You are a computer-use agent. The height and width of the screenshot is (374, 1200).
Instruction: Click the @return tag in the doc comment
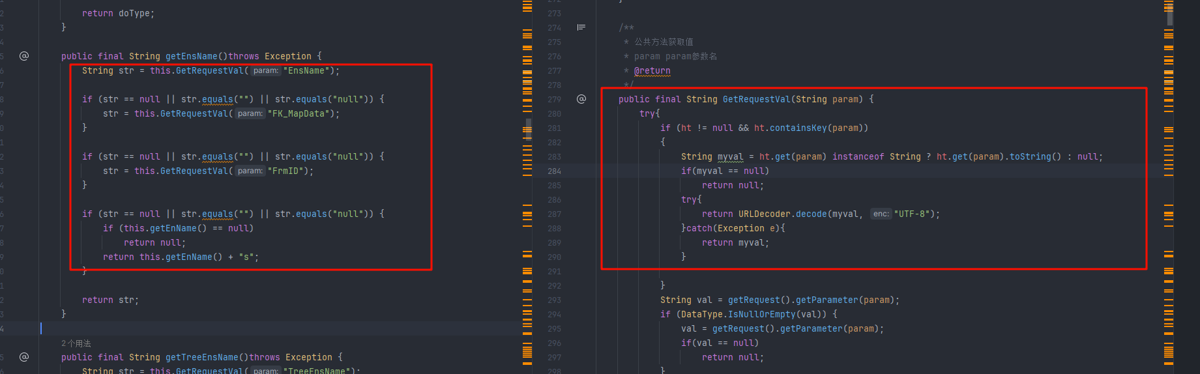click(652, 70)
